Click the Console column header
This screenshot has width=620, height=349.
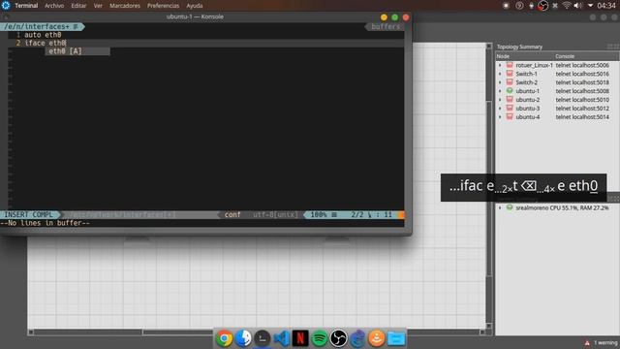pyautogui.click(x=565, y=56)
